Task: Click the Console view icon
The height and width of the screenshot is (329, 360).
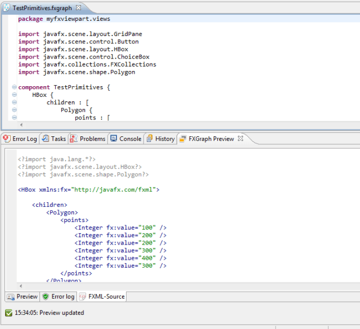Action: [114, 139]
